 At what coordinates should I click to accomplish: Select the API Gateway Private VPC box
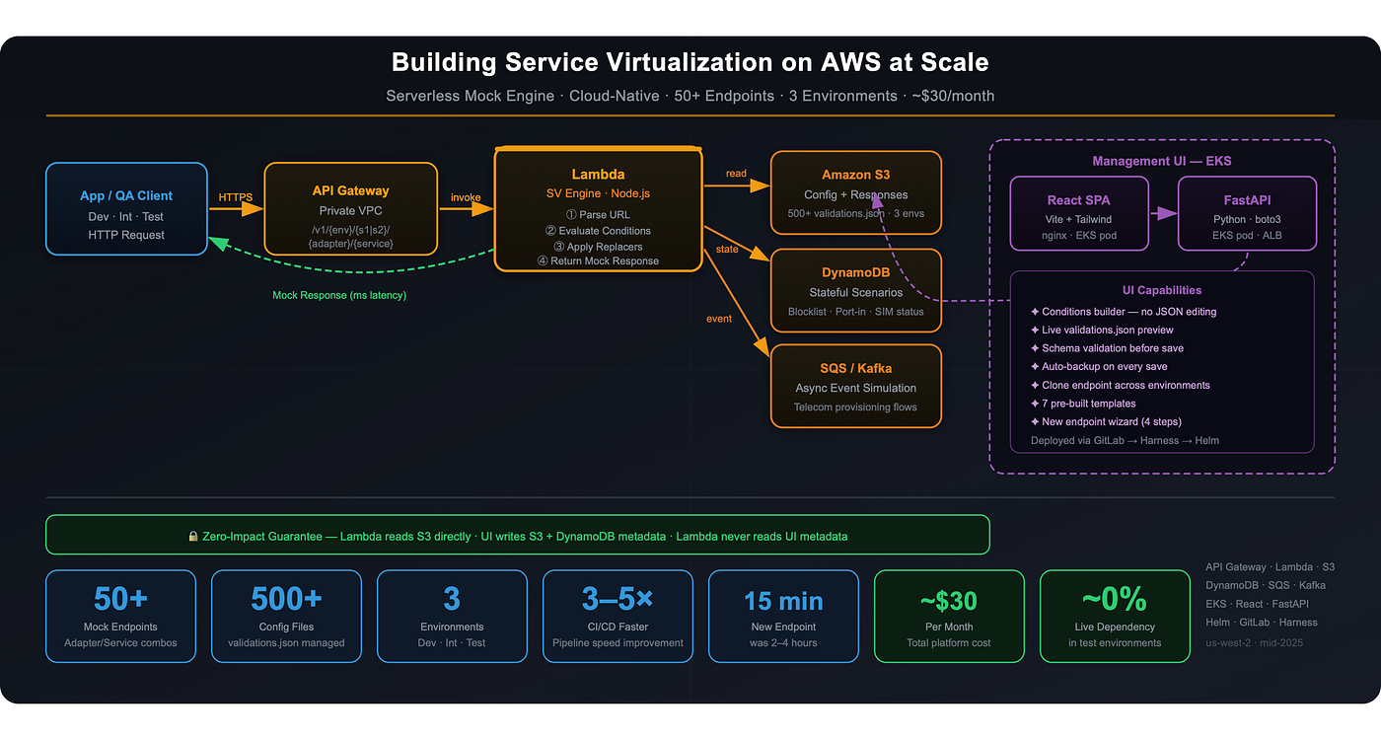point(350,208)
